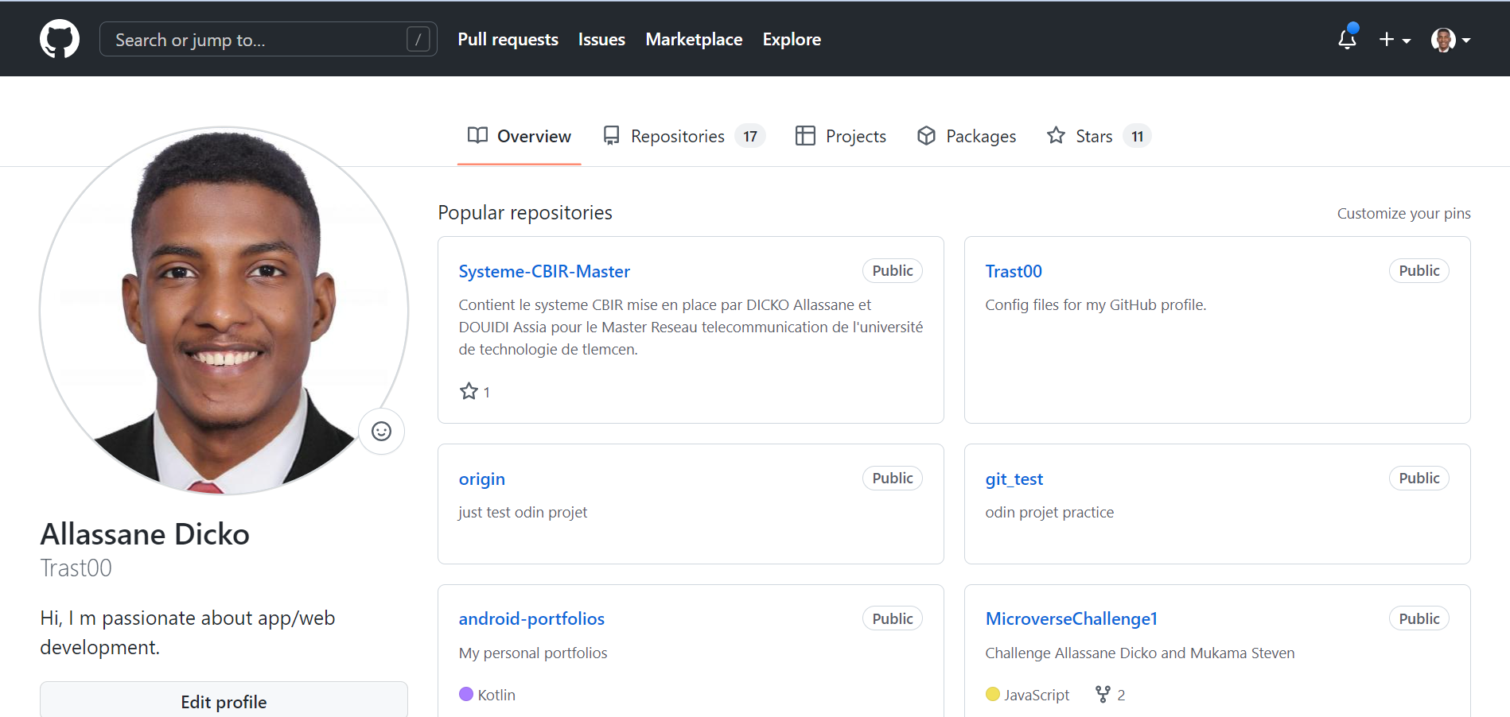The height and width of the screenshot is (717, 1510).
Task: Expand the plus create-new dropdown
Action: coord(1394,39)
